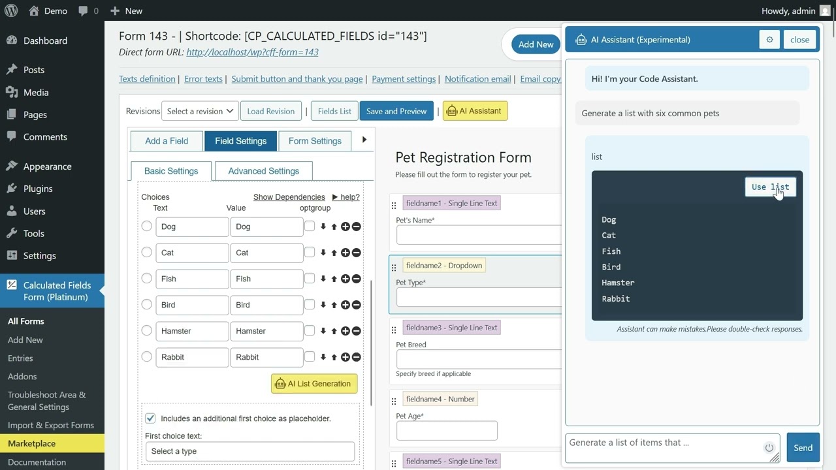Remove the Dog choice
836x470 pixels.
pyautogui.click(x=356, y=227)
